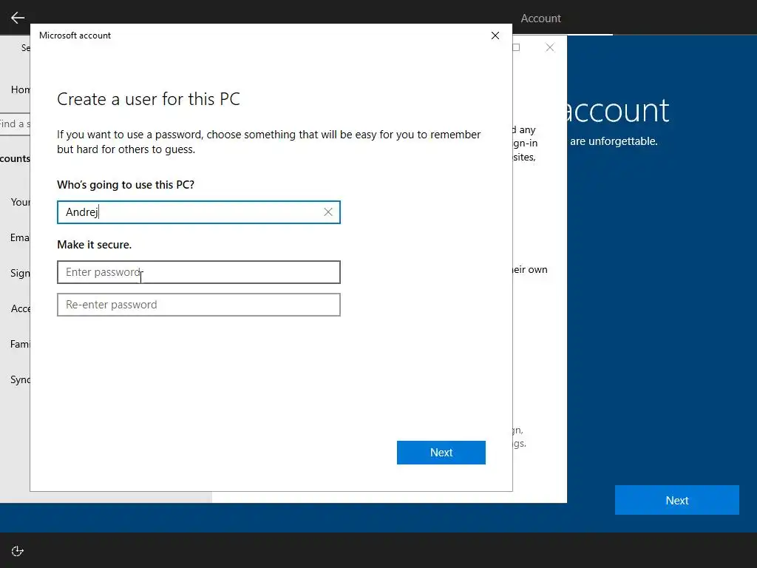Viewport: 757px width, 568px height.
Task: Maximize the background window behind the dialog
Action: point(517,47)
